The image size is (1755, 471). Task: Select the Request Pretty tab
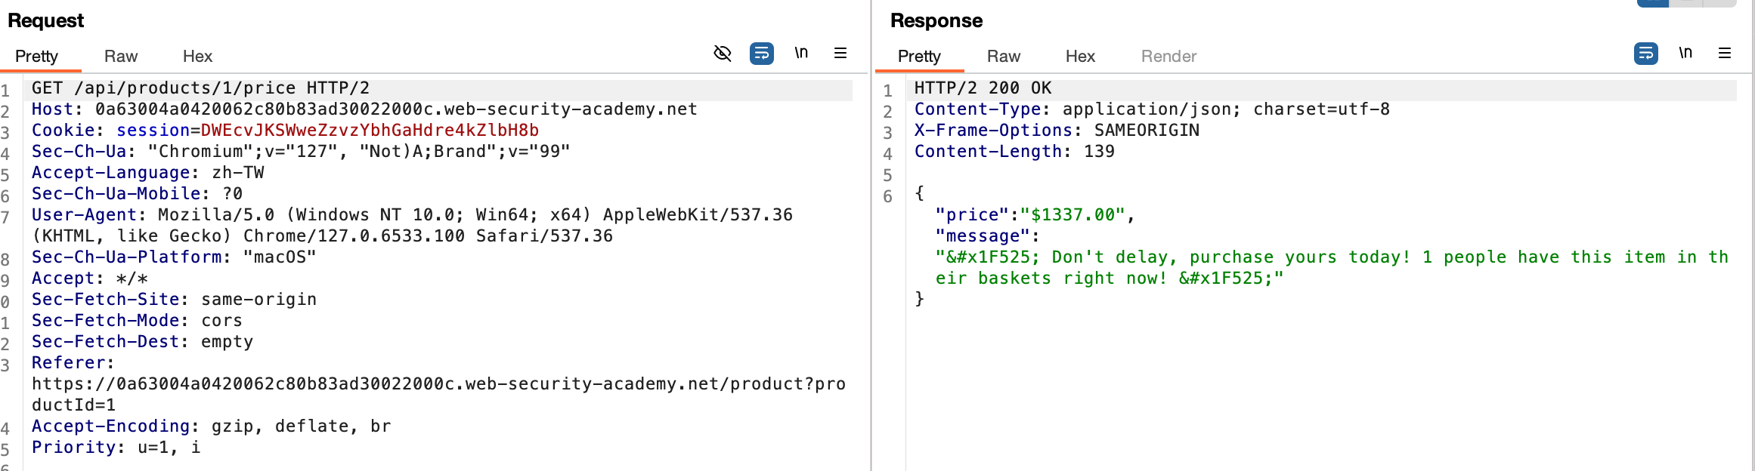[x=36, y=57]
